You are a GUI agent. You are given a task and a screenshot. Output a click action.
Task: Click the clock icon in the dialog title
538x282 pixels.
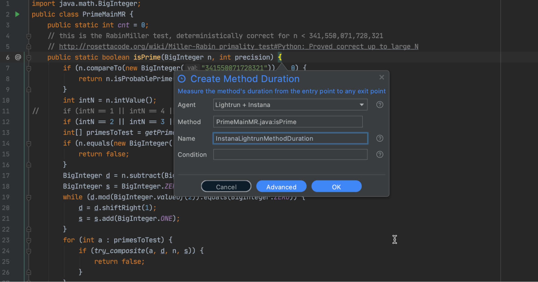point(182,79)
